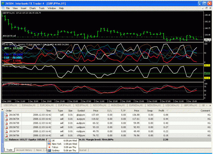213x154 pixels.
Task: Open the News terminal tab
Action: [x=39, y=150]
